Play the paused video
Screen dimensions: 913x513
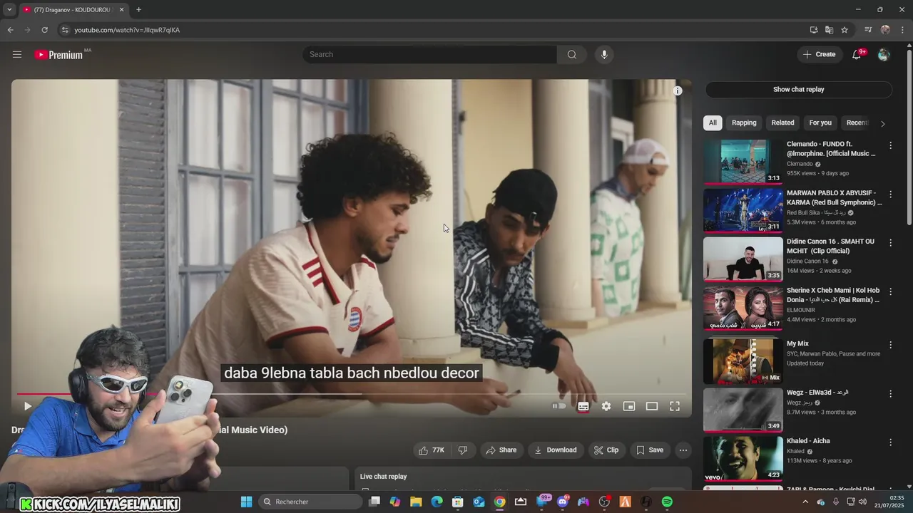(x=27, y=406)
